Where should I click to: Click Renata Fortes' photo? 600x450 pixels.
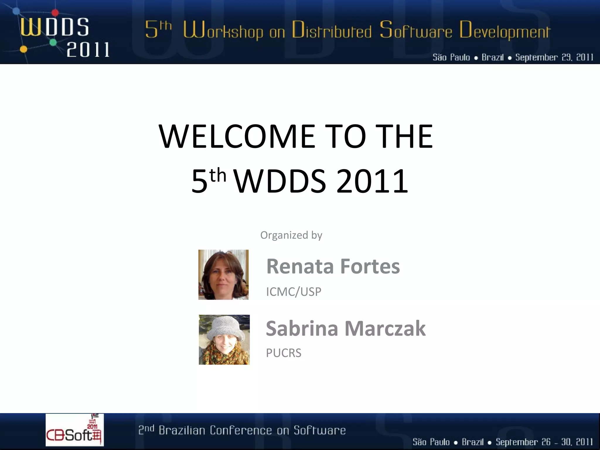click(223, 275)
